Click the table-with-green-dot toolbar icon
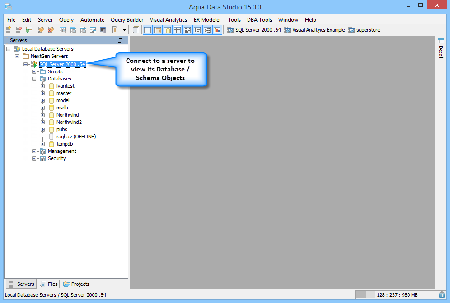Screen dimensions: 450x303 [29, 29]
